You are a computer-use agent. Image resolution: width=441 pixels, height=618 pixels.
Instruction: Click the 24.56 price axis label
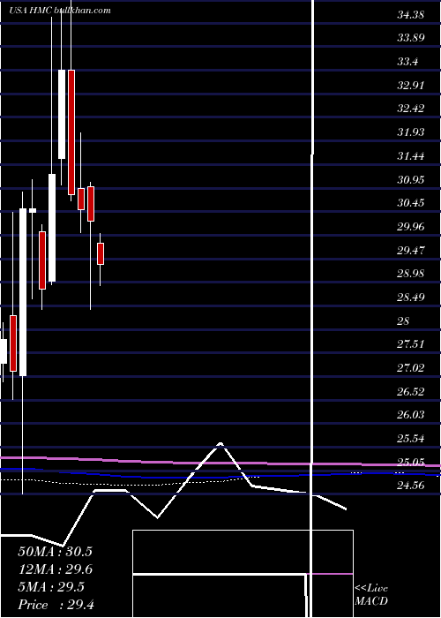coord(411,486)
